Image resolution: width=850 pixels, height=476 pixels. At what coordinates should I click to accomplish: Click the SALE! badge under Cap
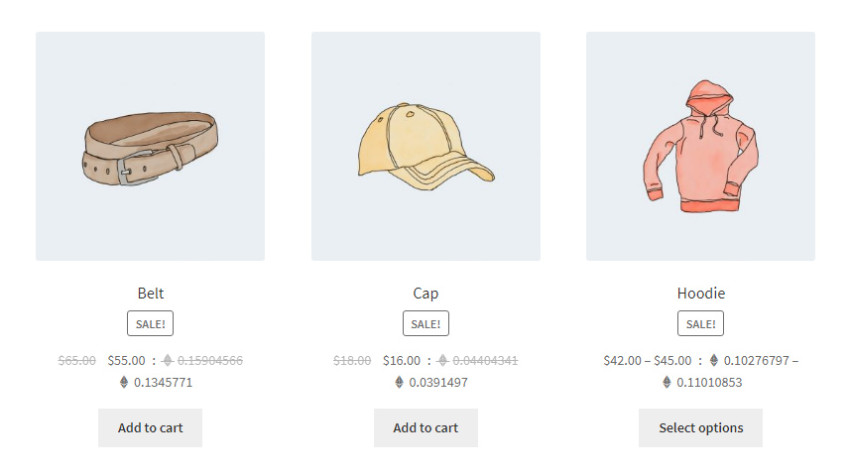tap(425, 323)
